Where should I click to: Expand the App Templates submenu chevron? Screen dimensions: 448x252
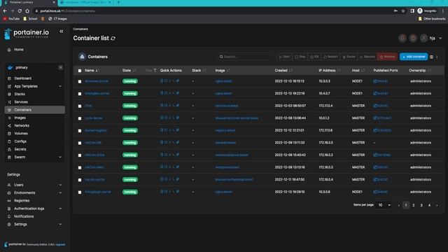60,86
